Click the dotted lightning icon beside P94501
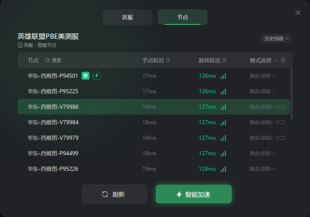 point(97,76)
